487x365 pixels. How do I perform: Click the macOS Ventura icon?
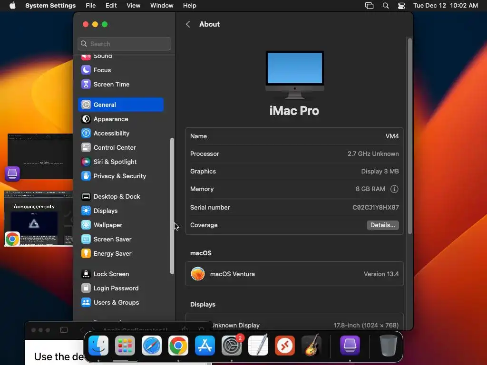pyautogui.click(x=198, y=274)
